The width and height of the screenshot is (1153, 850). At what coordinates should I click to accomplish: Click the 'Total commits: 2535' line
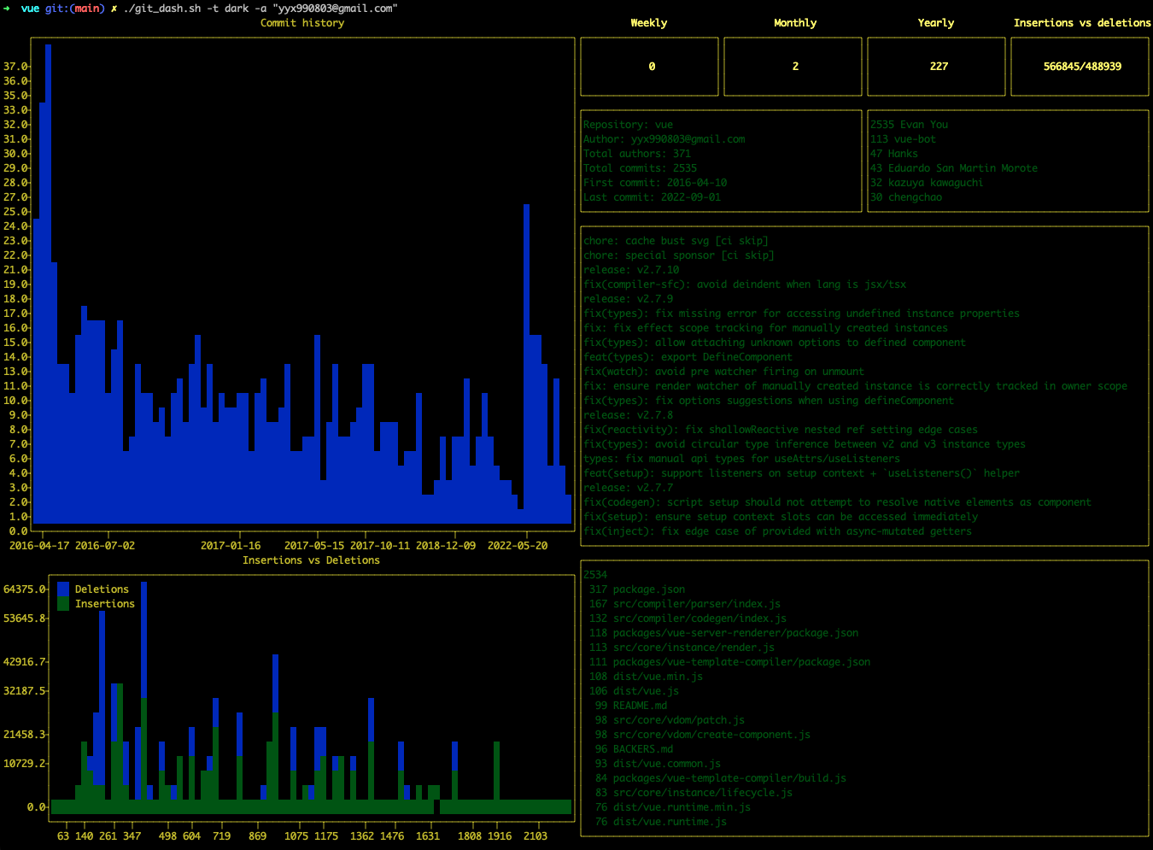tap(640, 168)
